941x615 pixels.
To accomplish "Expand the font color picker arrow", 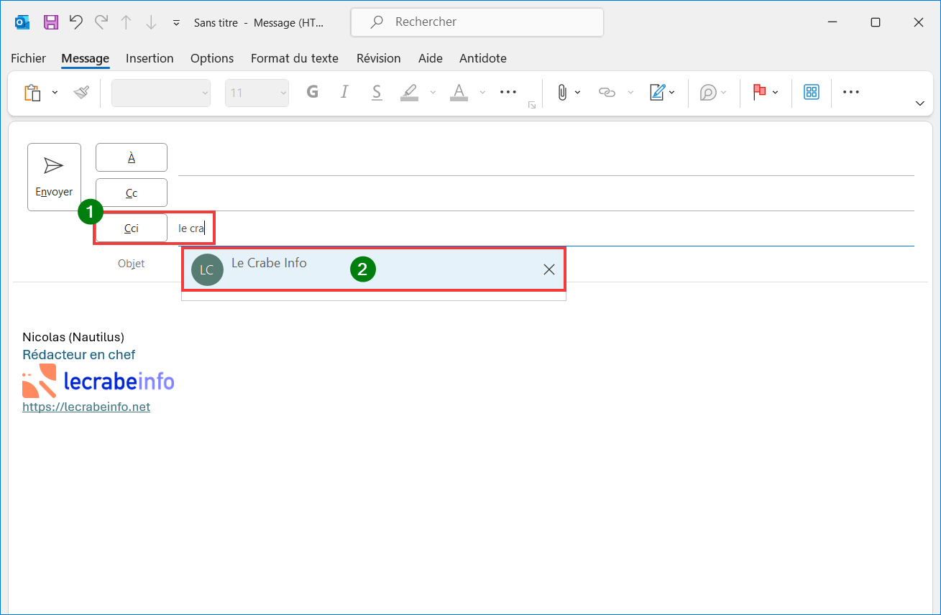I will (482, 93).
